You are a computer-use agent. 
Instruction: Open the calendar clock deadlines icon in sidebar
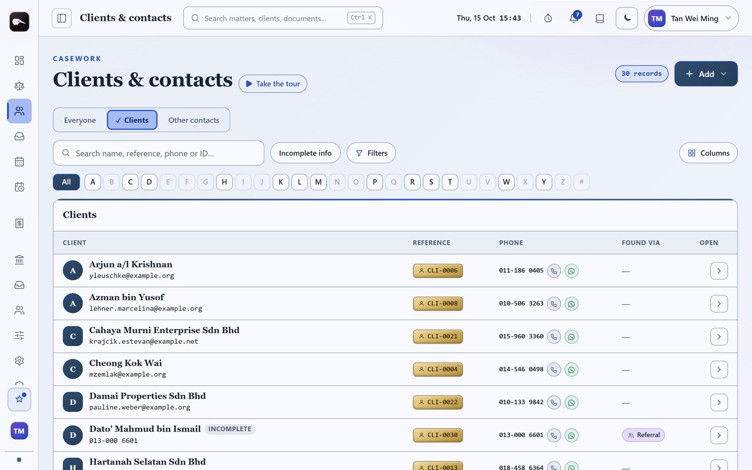point(19,187)
